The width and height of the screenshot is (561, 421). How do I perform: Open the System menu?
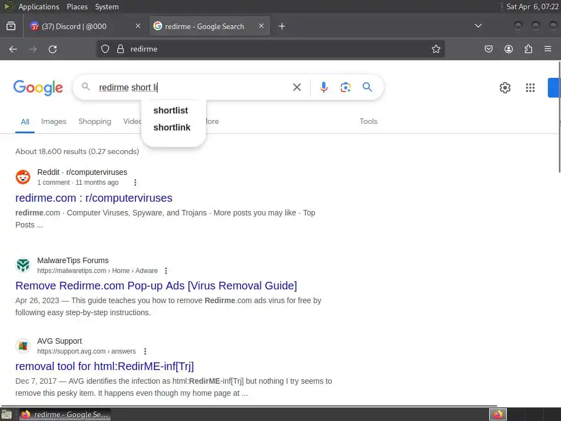107,7
